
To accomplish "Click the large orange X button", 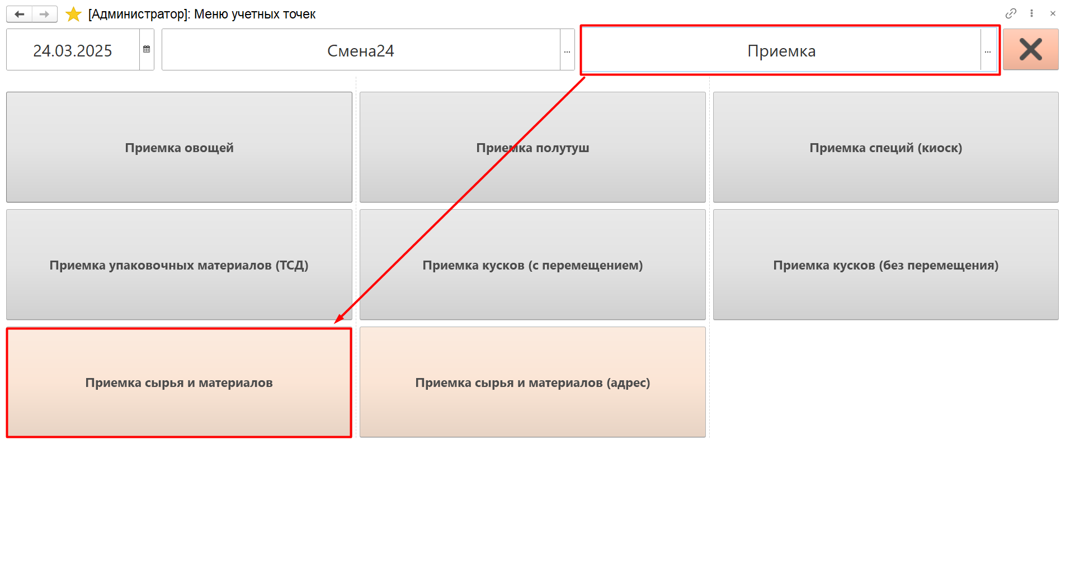I will (x=1030, y=50).
